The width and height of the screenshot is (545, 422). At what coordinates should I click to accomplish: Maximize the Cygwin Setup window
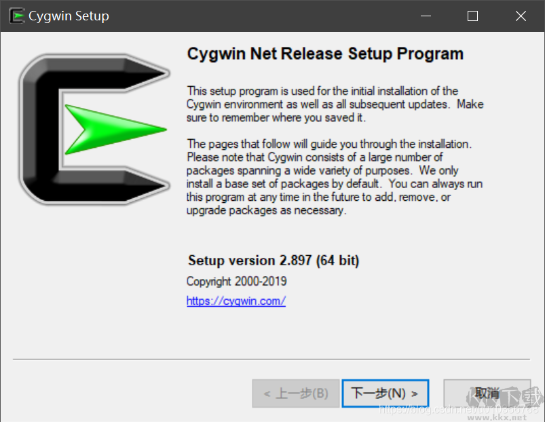(473, 16)
